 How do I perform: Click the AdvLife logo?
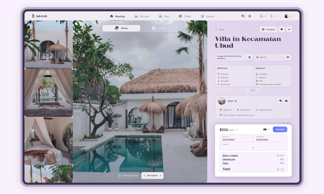click(x=39, y=16)
